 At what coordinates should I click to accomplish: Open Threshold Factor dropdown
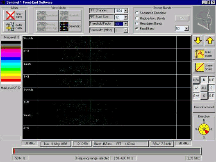coord(126,24)
